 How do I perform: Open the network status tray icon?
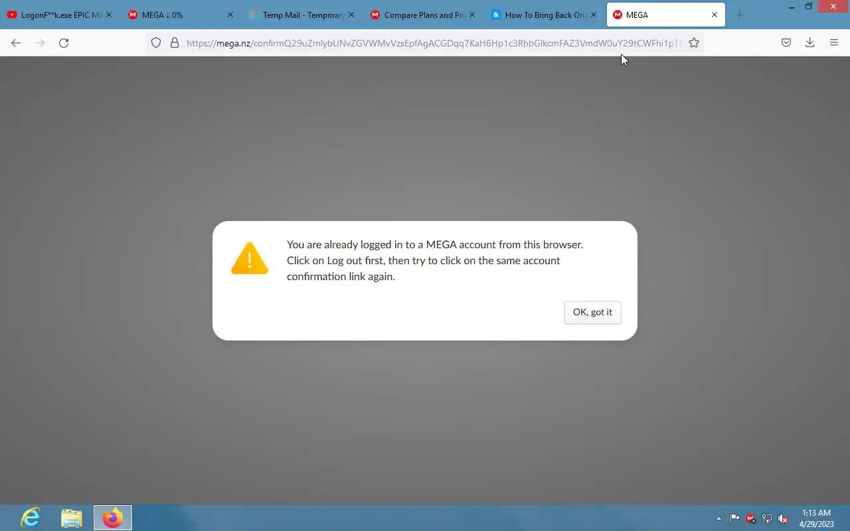click(767, 518)
